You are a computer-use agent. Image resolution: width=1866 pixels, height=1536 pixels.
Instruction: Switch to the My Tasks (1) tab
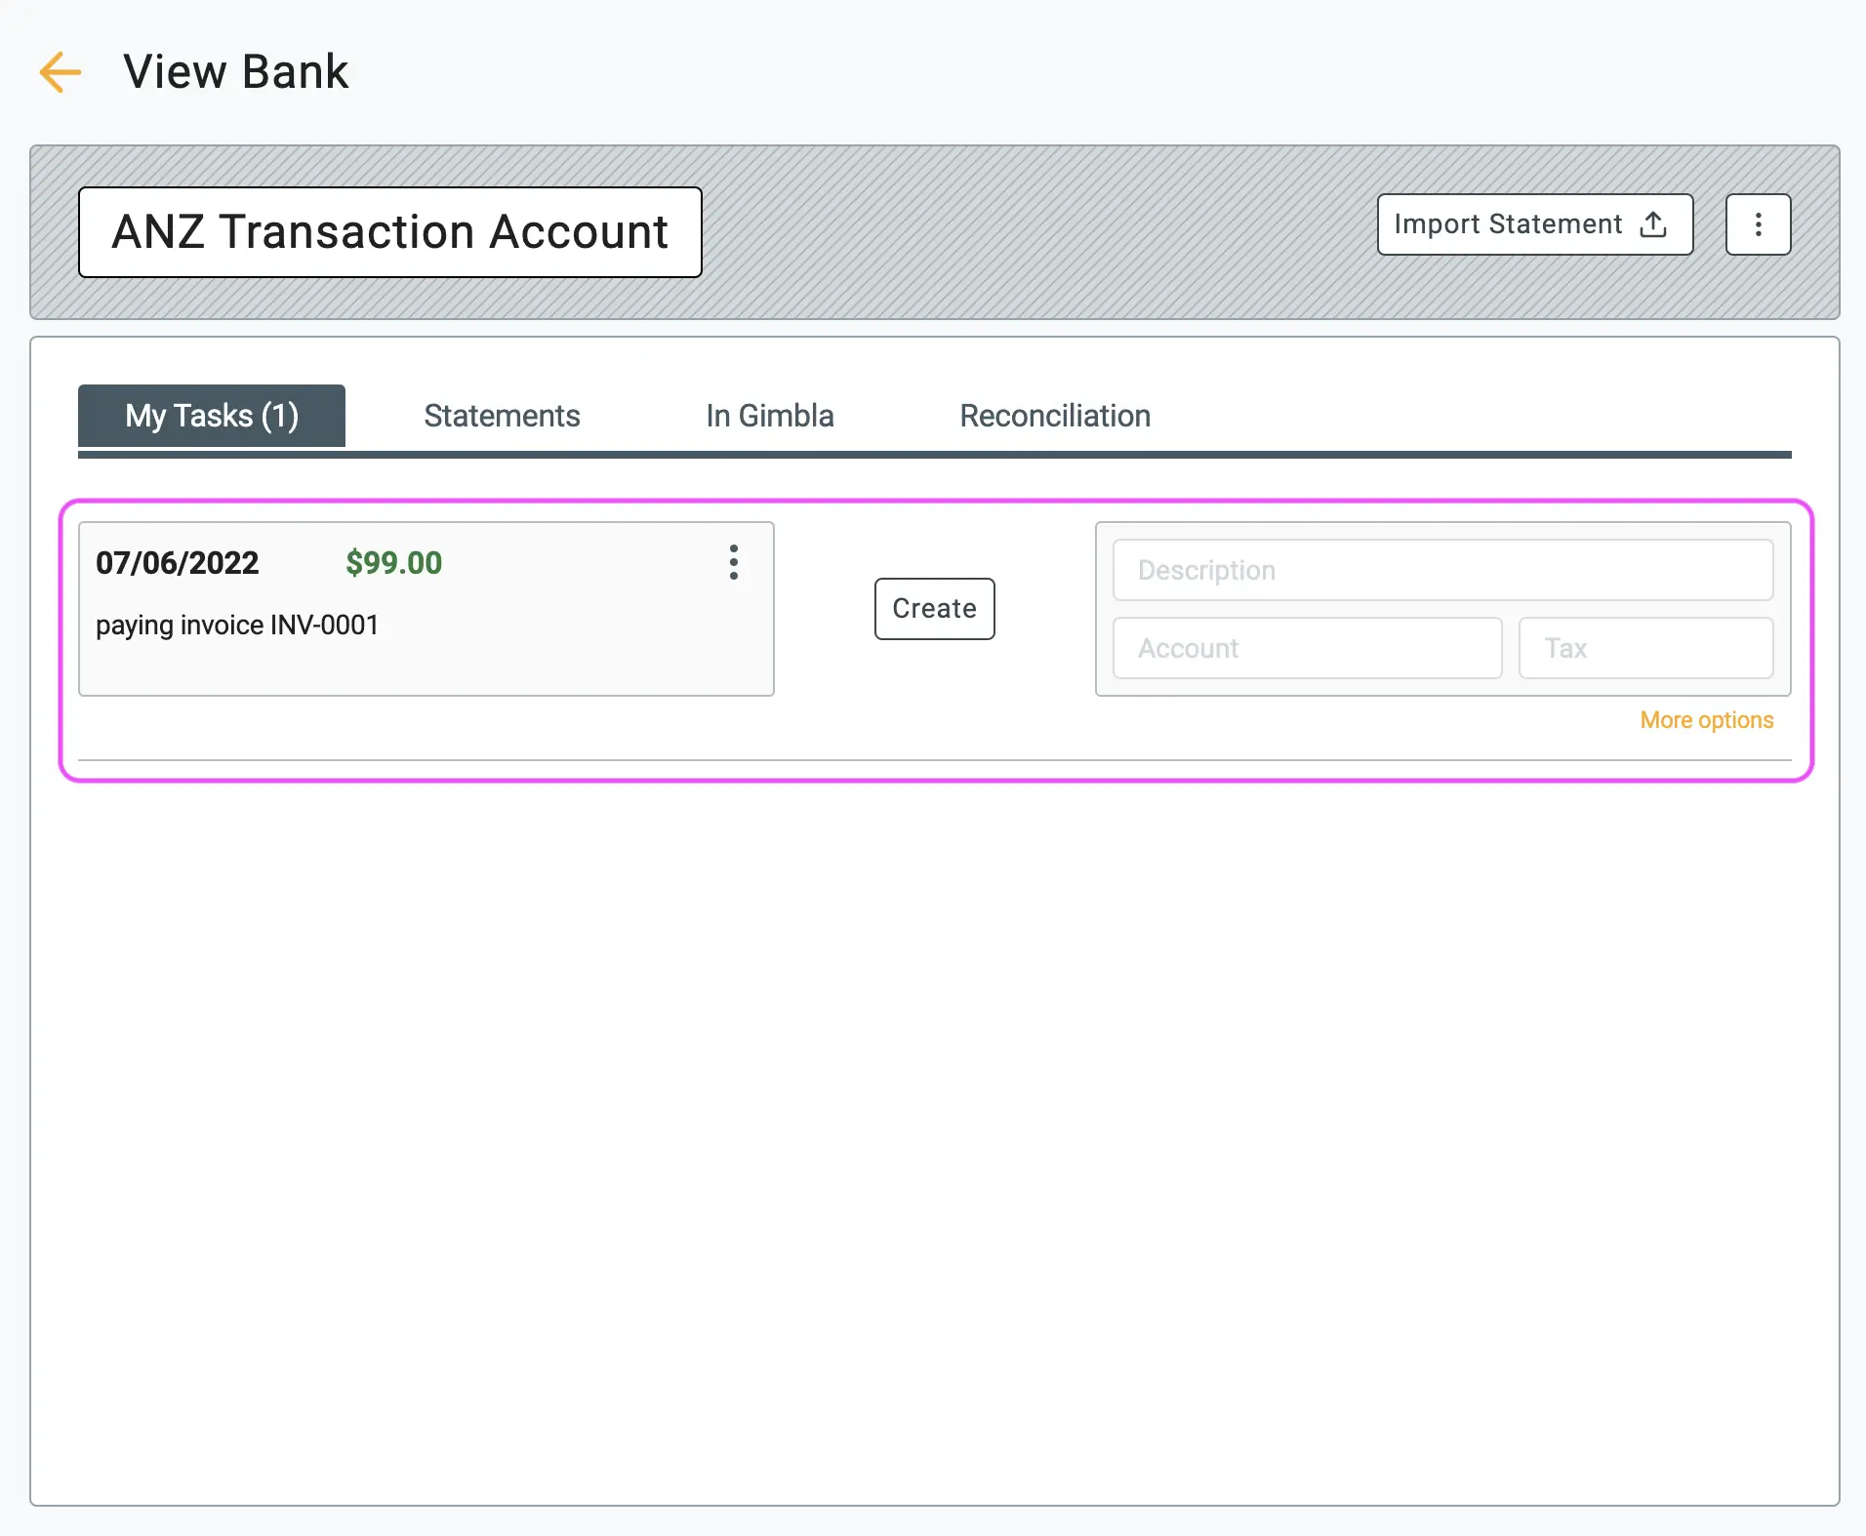(212, 416)
